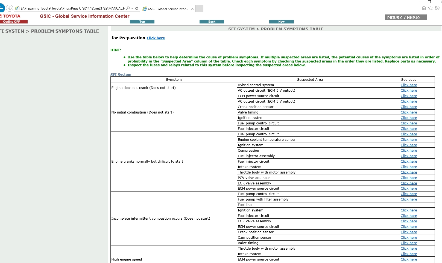Image resolution: width=442 pixels, height=263 pixels.
Task: Click the browser forward arrow button
Action: click(x=10, y=8)
